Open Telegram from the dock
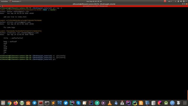 coord(34,103)
